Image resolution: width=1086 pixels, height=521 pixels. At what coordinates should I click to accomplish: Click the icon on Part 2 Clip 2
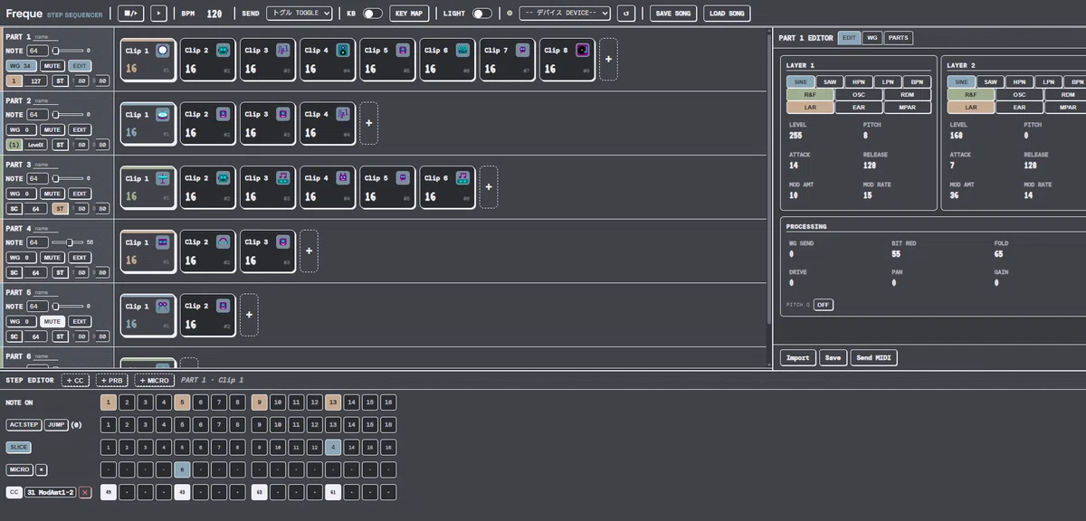pyautogui.click(x=223, y=115)
